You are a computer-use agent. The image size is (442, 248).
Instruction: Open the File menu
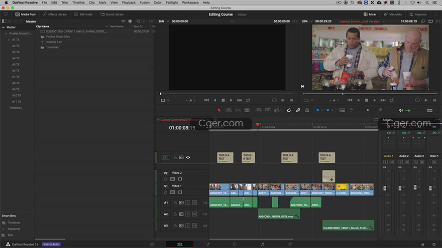[44, 2]
